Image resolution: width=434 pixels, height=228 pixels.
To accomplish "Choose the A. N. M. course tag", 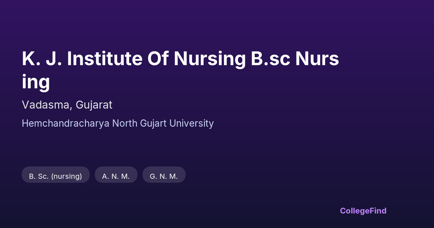I will [x=116, y=176].
